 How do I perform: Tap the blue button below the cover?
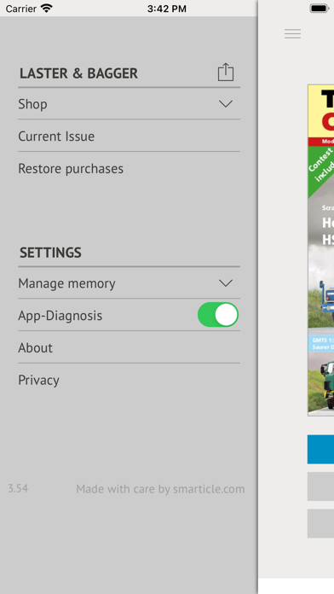tap(320, 449)
